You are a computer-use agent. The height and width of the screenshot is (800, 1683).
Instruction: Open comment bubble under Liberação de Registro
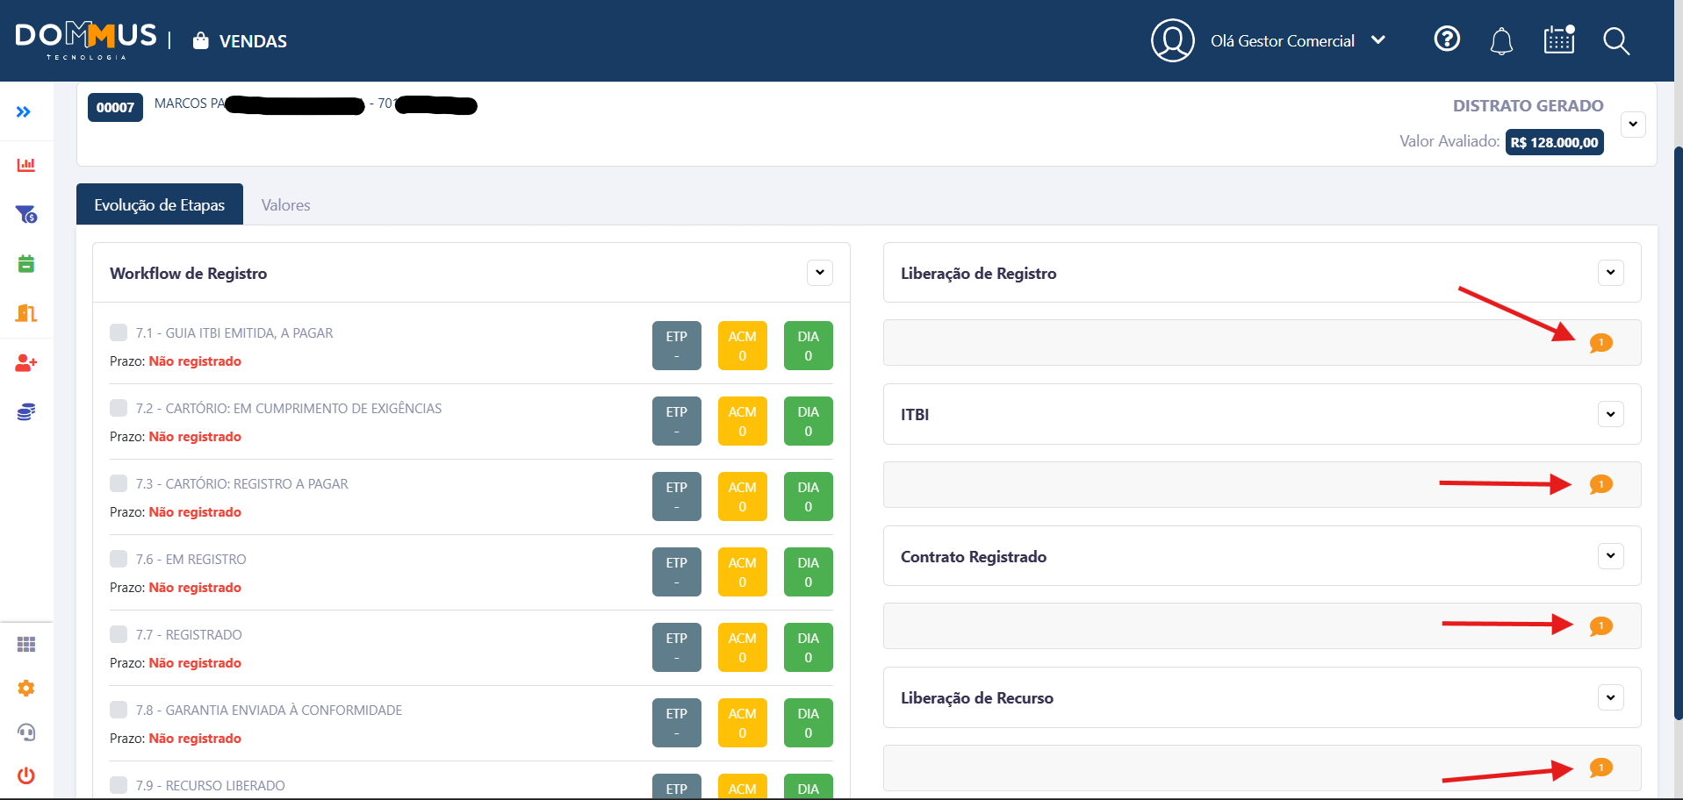pos(1600,343)
